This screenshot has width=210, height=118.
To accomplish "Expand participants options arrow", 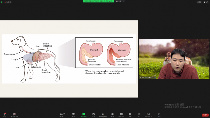I will point(67,114).
